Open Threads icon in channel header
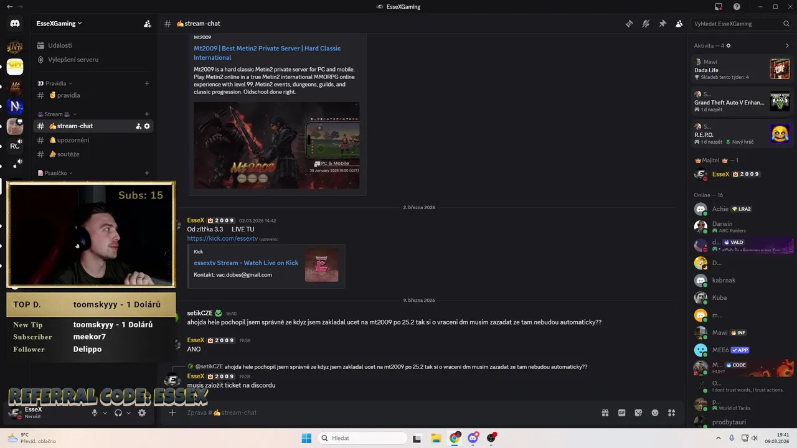Screen dimensions: 797x448 [x=630, y=24]
